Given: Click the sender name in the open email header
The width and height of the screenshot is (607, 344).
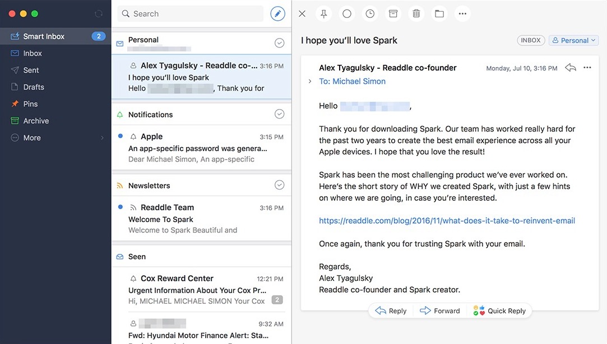Looking at the screenshot, I should click(x=387, y=68).
